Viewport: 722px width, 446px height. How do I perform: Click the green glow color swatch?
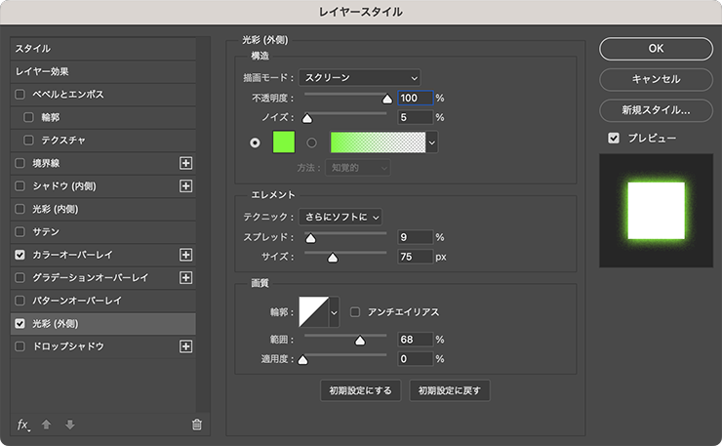tap(284, 142)
